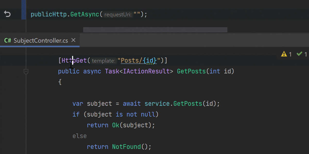The image size is (309, 154).
Task: Click the horizontal scrollbar above the editor
Action: click(x=154, y=30)
